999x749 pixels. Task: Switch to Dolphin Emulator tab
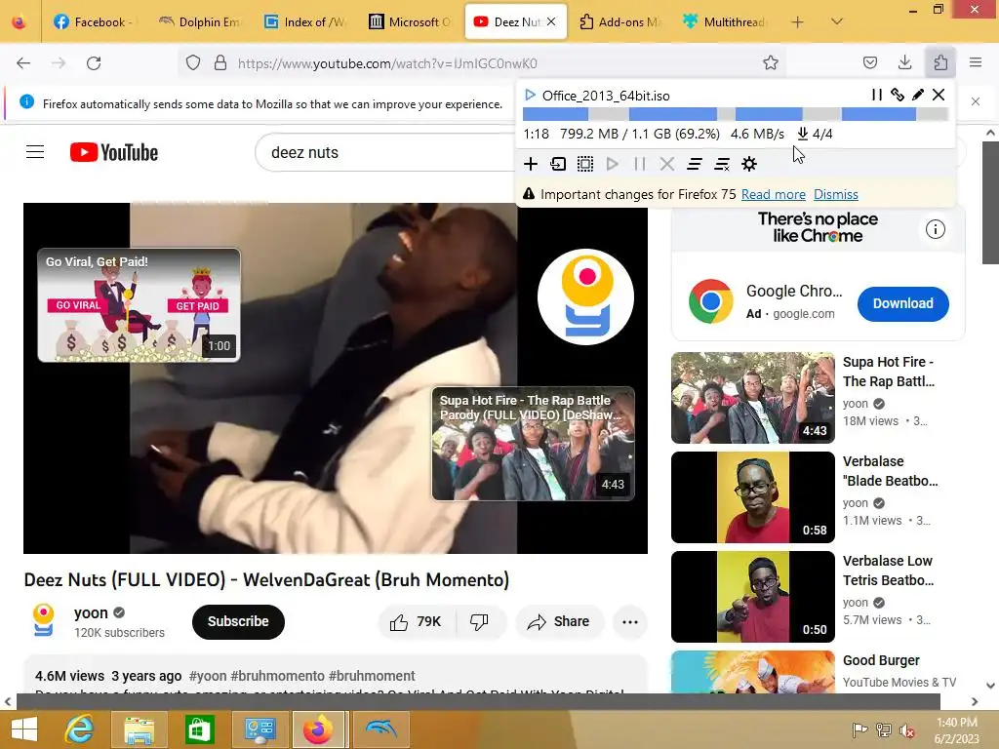(x=201, y=21)
